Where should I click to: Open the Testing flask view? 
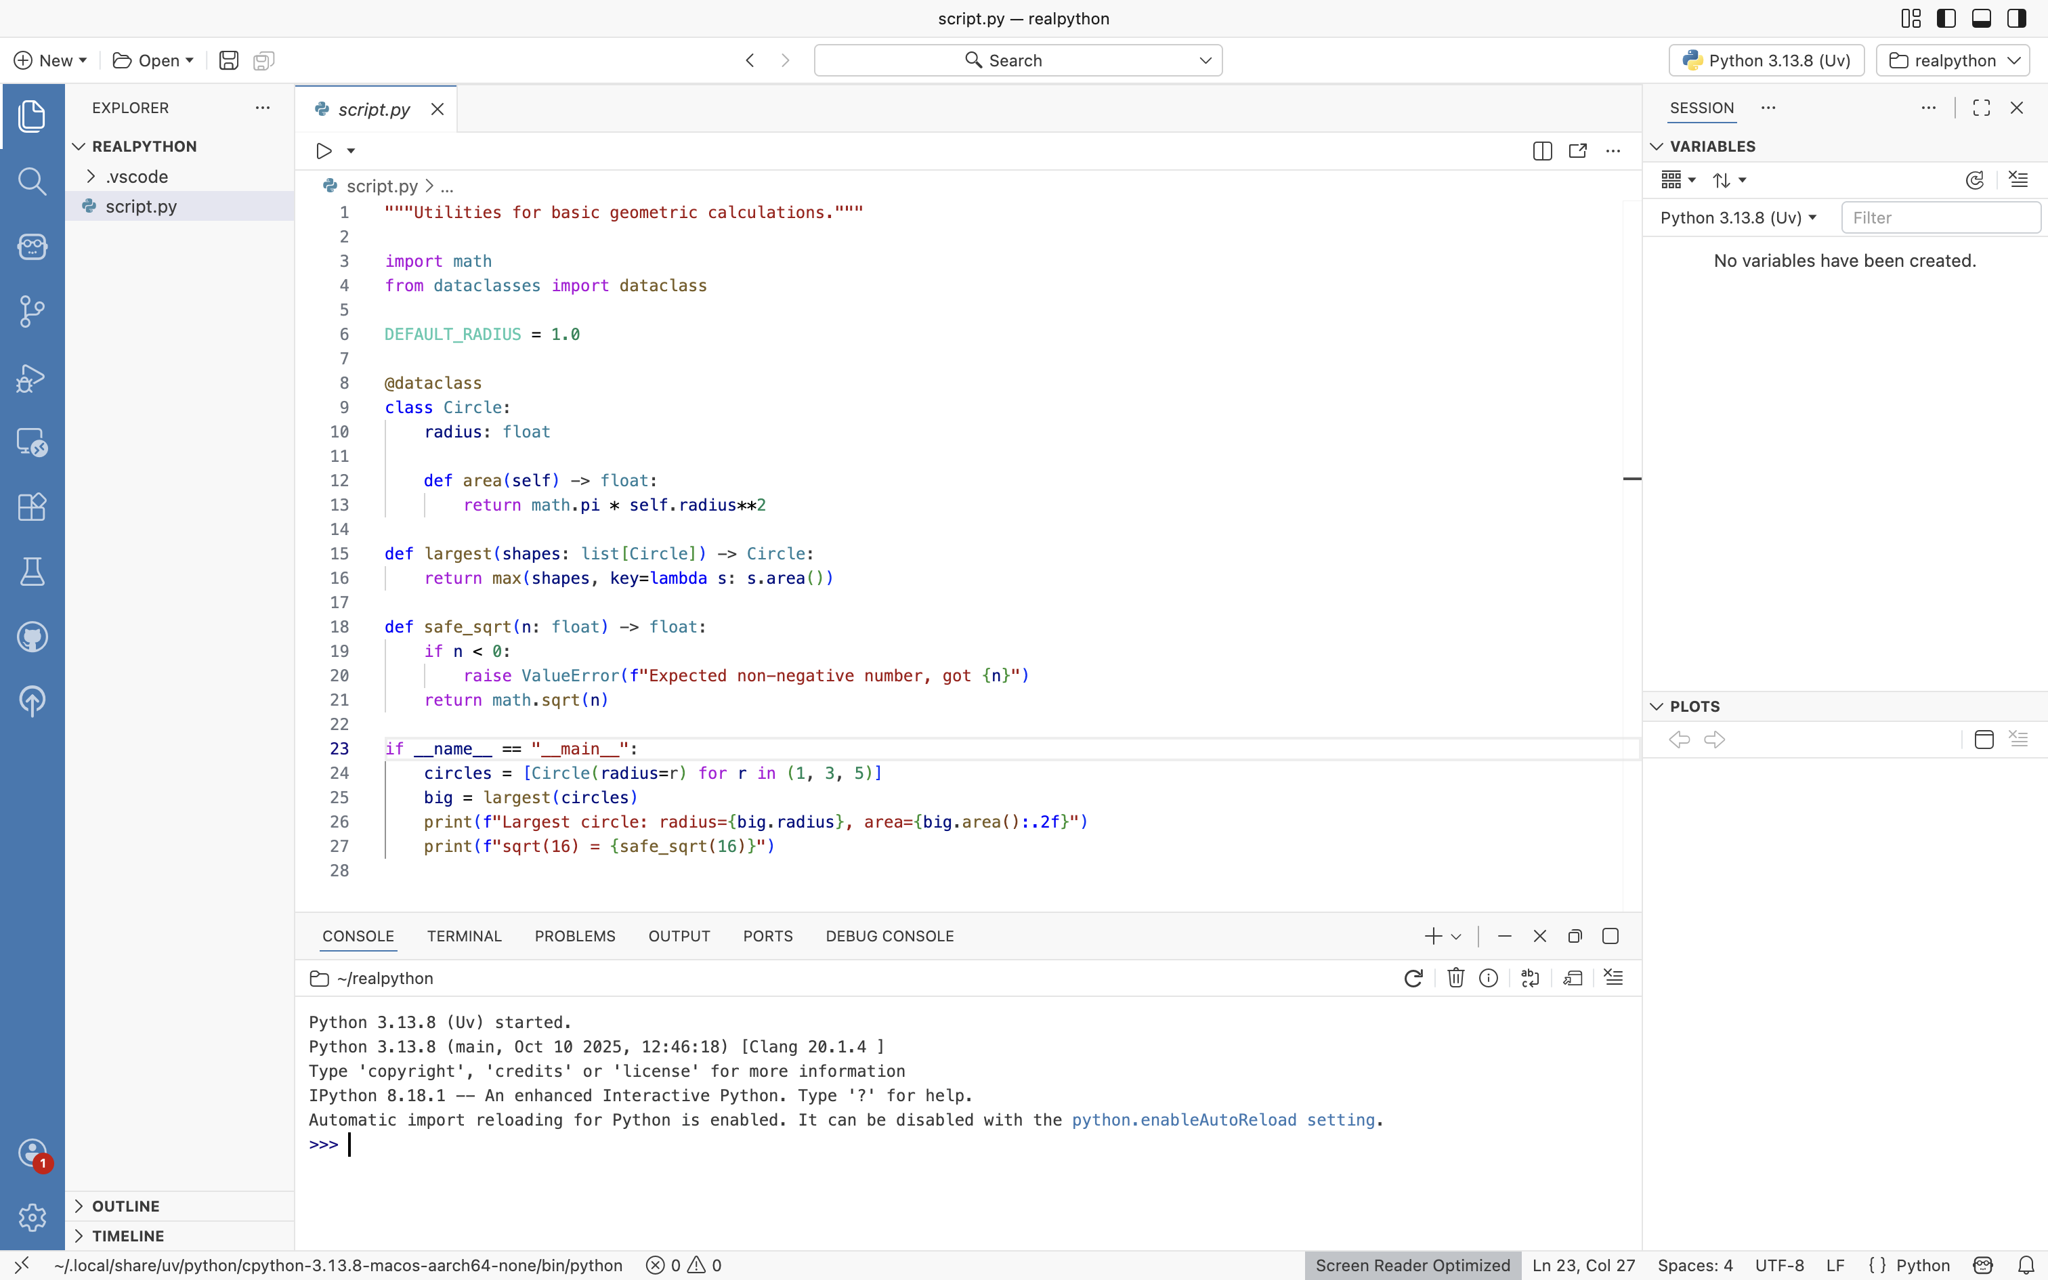click(x=32, y=572)
